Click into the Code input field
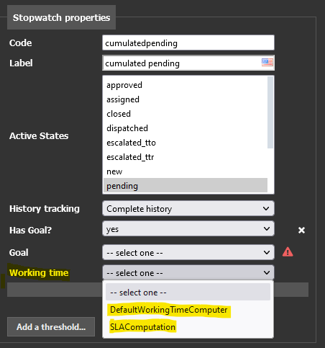 [188, 43]
